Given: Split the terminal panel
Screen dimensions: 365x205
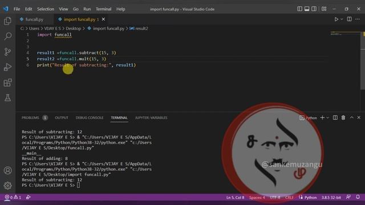Looking at the screenshot, I should pyautogui.click(x=335, y=118).
